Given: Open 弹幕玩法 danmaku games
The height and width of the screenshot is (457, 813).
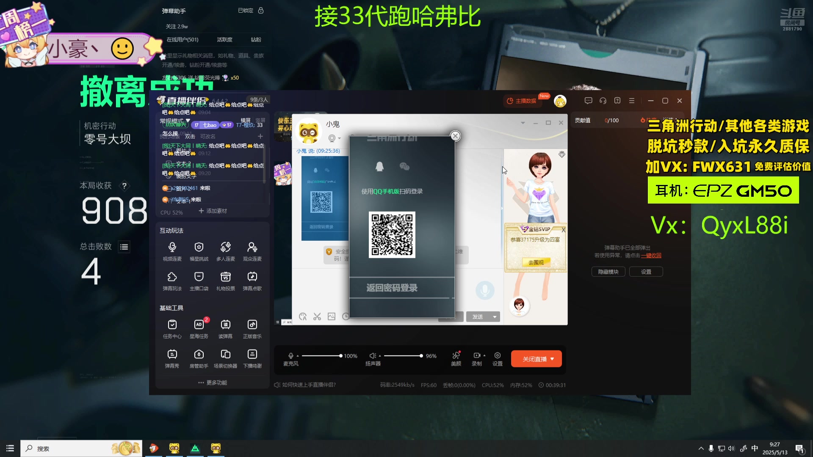Looking at the screenshot, I should pyautogui.click(x=172, y=281).
